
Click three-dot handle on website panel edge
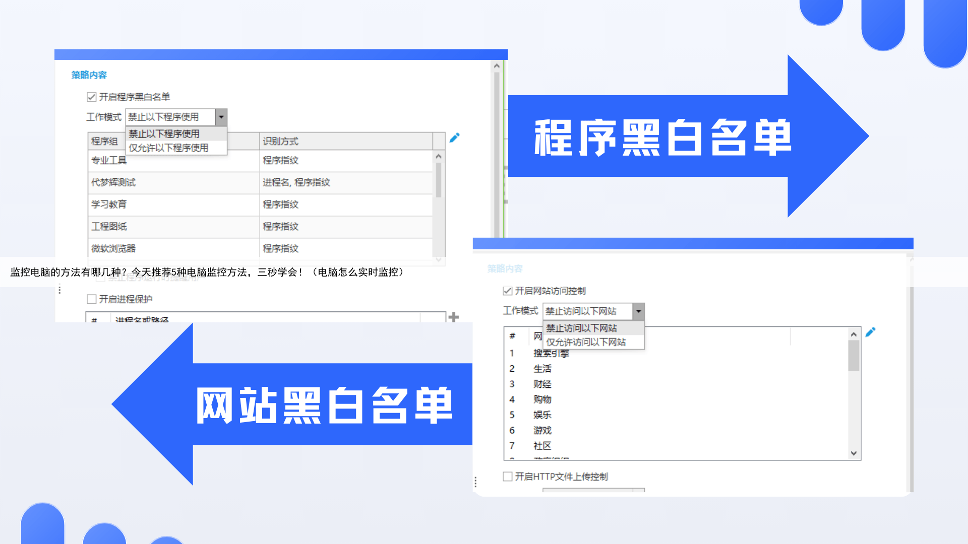[475, 482]
